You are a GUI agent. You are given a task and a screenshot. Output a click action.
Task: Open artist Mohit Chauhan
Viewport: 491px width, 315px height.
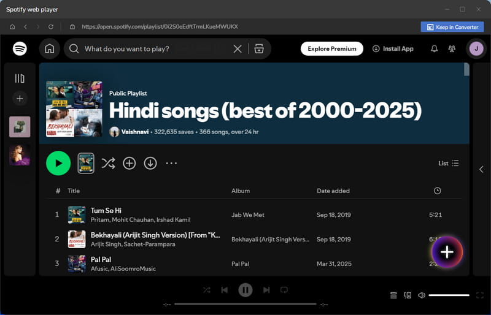tap(133, 219)
